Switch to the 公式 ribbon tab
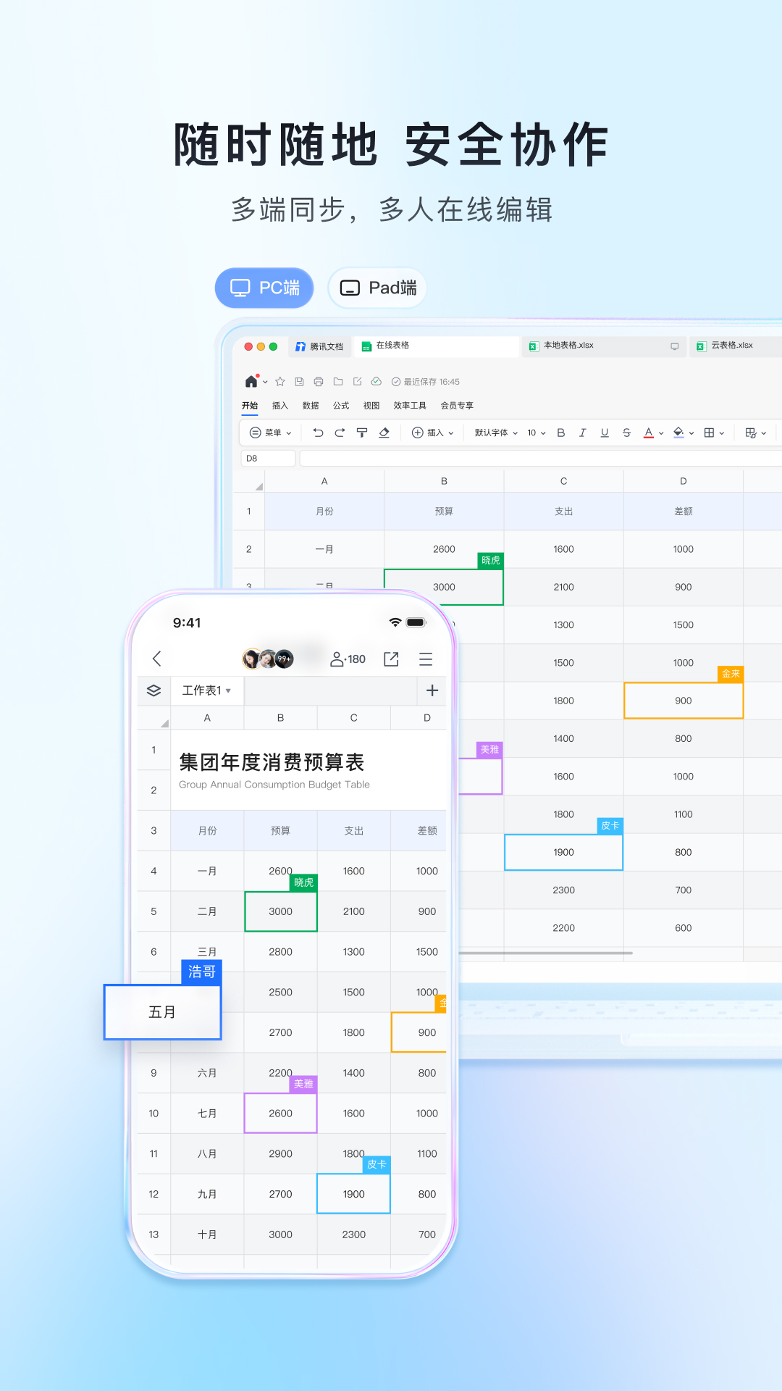Image resolution: width=782 pixels, height=1391 pixels. pos(341,406)
